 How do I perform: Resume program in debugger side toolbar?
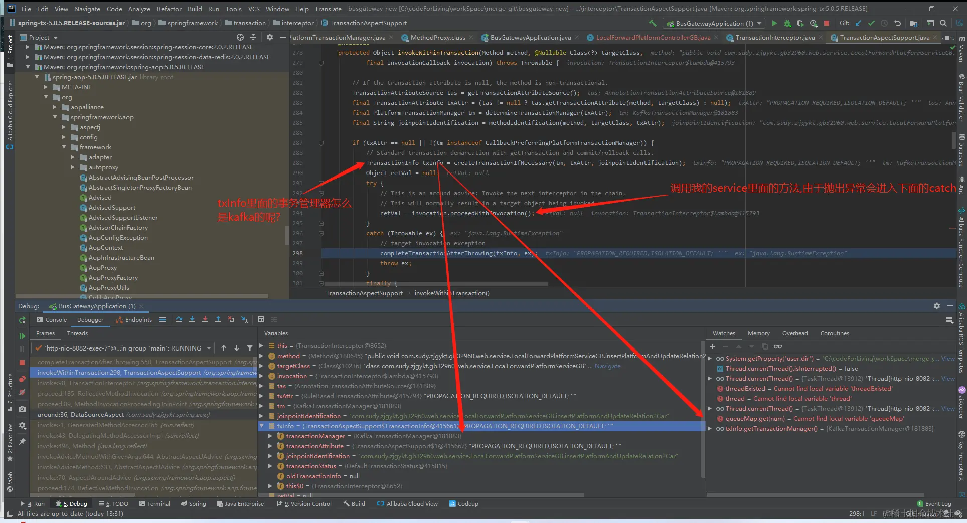click(22, 336)
